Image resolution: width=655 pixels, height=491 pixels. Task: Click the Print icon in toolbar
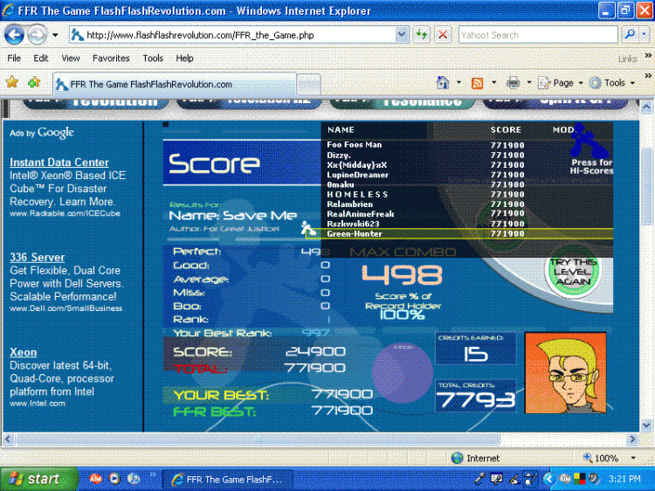(x=513, y=83)
